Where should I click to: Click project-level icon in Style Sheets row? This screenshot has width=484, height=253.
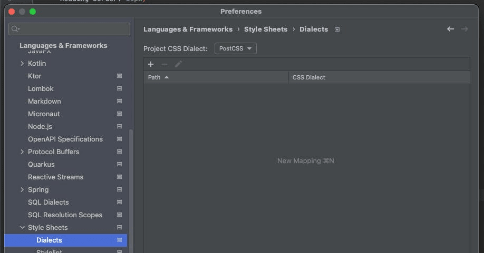coord(119,227)
